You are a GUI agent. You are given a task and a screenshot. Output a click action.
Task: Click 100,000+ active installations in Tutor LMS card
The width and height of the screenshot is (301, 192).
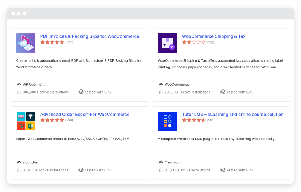click(x=187, y=170)
